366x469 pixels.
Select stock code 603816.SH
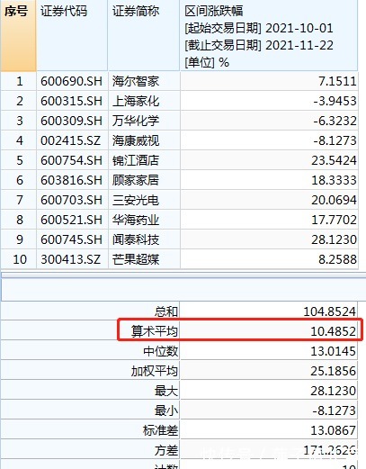coord(72,180)
